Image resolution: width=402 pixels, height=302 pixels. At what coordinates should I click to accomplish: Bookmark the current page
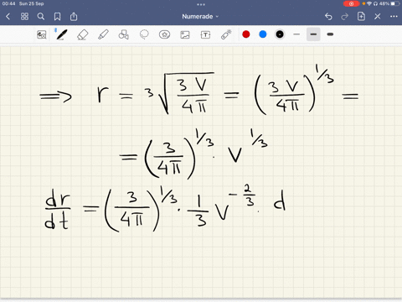pos(57,17)
